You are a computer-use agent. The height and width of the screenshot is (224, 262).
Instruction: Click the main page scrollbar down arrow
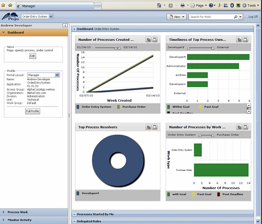click(x=258, y=221)
